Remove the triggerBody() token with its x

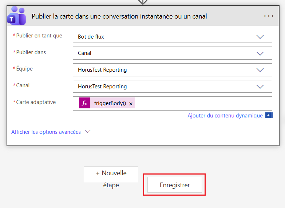coord(131,104)
